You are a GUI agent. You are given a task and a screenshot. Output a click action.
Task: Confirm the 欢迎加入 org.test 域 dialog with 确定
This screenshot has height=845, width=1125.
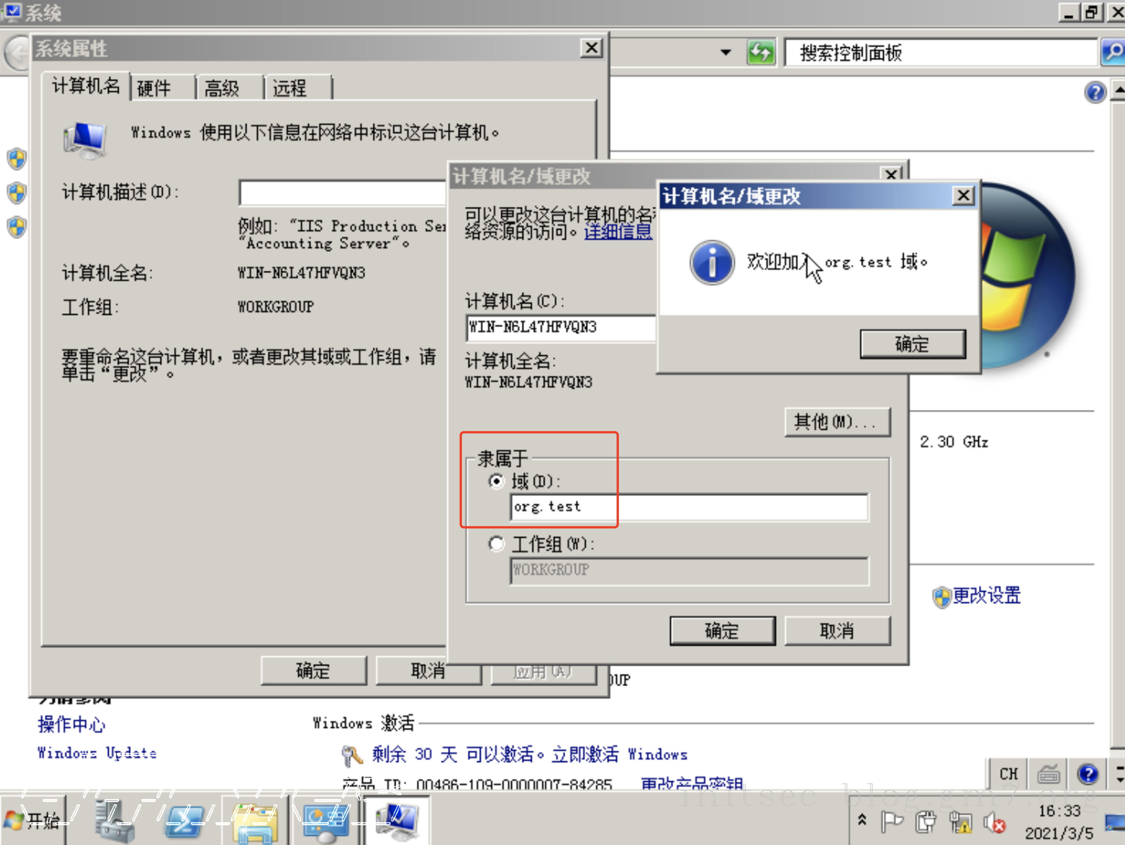(x=912, y=344)
